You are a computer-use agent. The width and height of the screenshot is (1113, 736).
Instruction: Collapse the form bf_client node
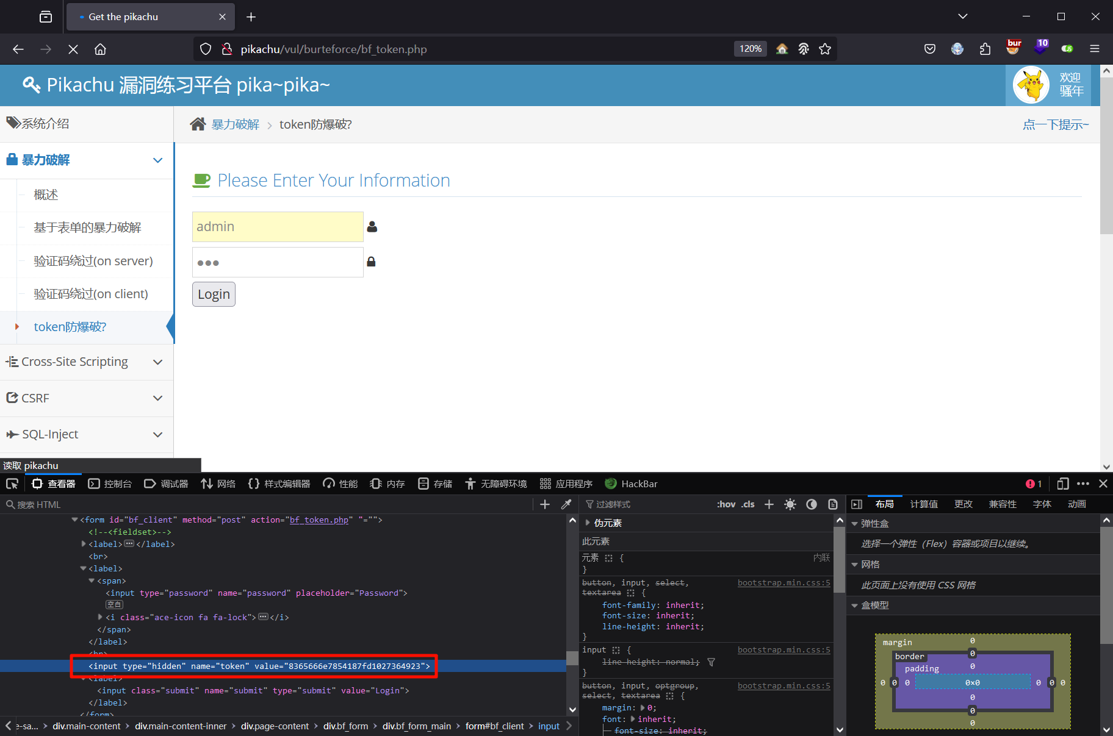74,520
